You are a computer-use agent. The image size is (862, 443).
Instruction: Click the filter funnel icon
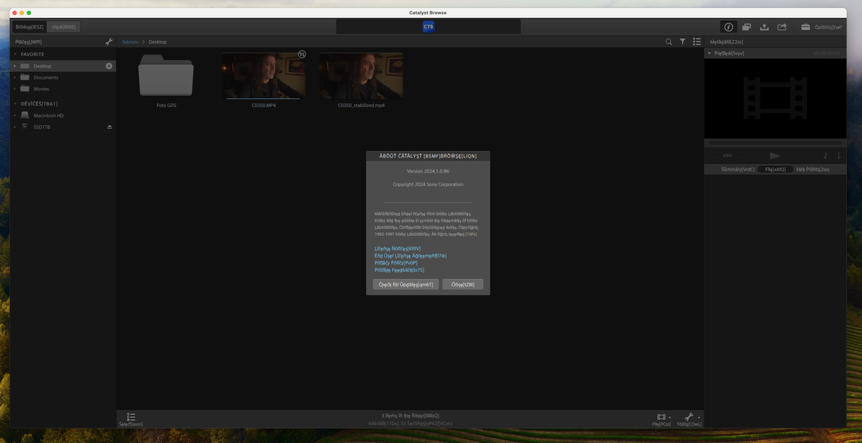click(682, 42)
